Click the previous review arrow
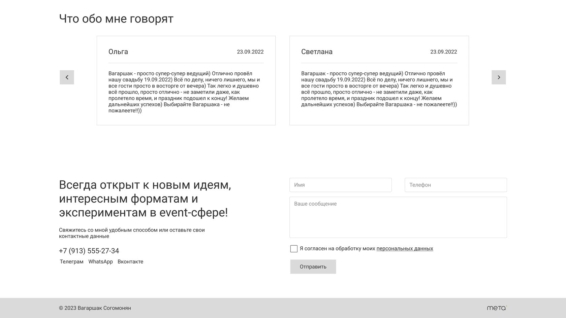 pos(67,77)
